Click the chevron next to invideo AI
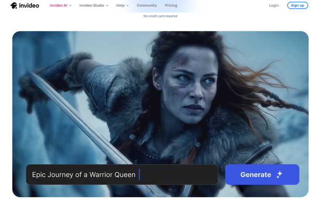The height and width of the screenshot is (201, 324). [70, 6]
